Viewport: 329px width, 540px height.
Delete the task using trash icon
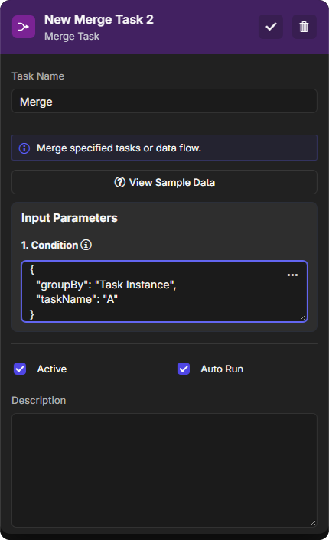point(304,27)
